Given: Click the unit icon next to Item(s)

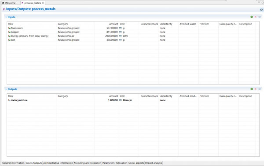Looking at the screenshot, I should tap(121, 100).
